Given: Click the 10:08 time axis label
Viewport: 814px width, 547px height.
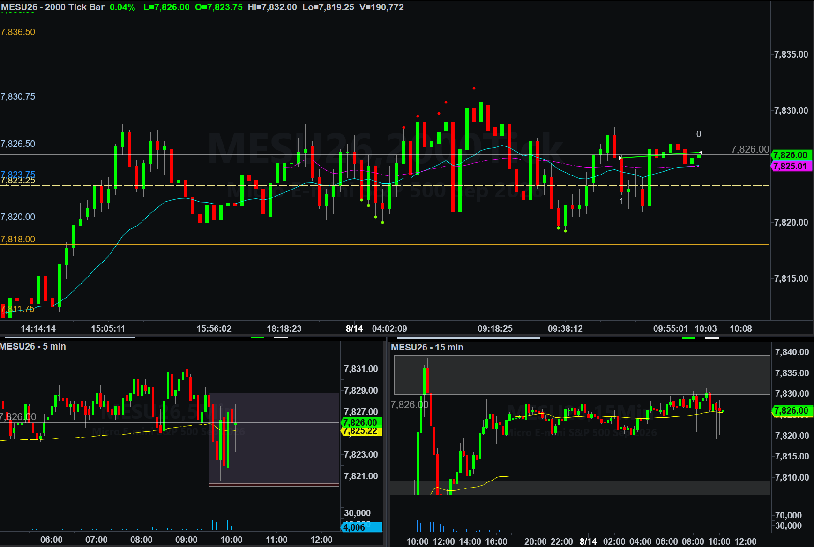Looking at the screenshot, I should pos(741,328).
